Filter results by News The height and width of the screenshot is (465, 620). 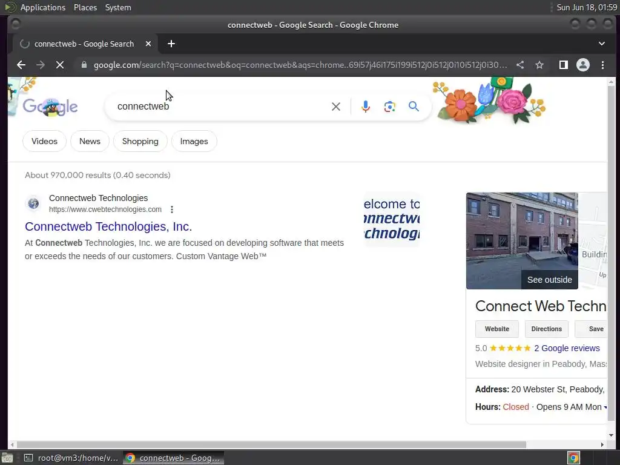tap(90, 141)
